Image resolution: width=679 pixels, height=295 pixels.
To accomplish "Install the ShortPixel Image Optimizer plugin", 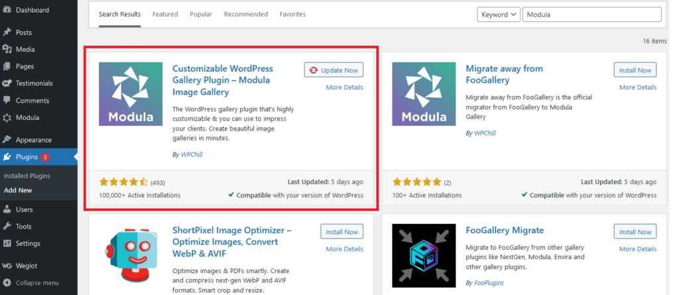I will [341, 231].
